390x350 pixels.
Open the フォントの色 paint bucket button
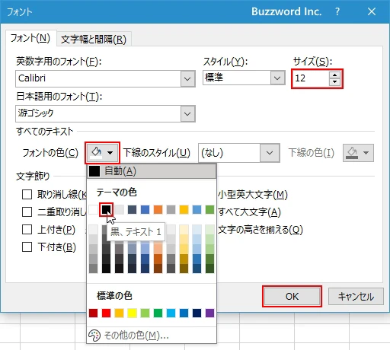[102, 153]
